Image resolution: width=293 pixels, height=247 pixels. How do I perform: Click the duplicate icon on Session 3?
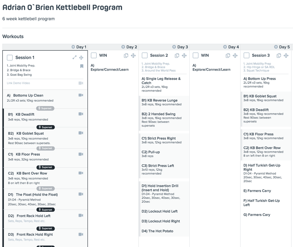(279, 56)
